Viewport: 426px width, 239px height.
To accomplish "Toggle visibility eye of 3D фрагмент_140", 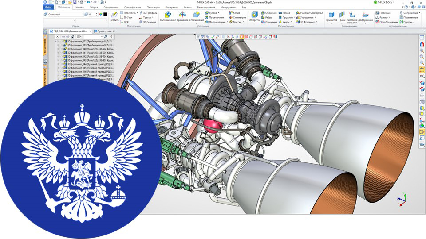I will point(62,49).
